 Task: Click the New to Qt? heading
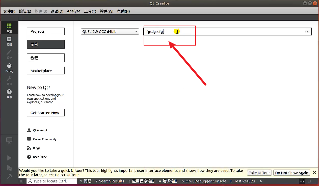(x=39, y=88)
